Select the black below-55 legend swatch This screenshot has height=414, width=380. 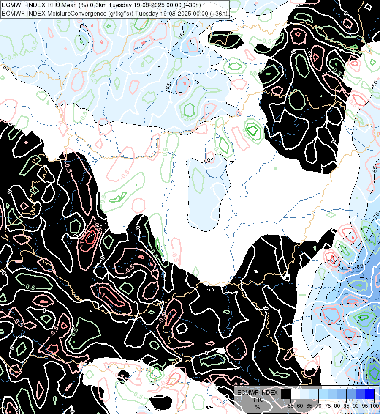[286, 394]
